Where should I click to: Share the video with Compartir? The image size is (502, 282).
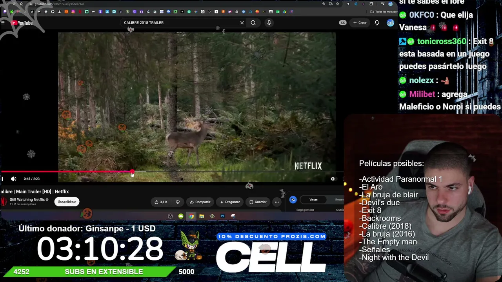coord(200,202)
